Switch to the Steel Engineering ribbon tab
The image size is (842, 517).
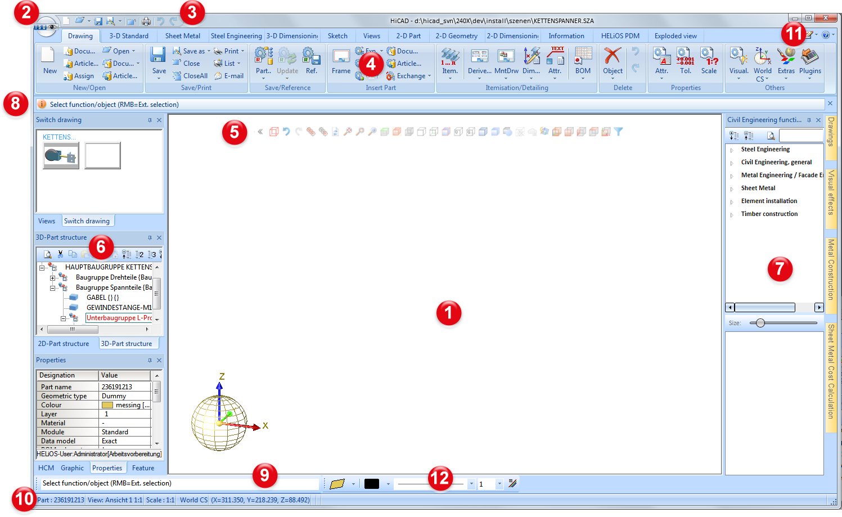(x=236, y=36)
